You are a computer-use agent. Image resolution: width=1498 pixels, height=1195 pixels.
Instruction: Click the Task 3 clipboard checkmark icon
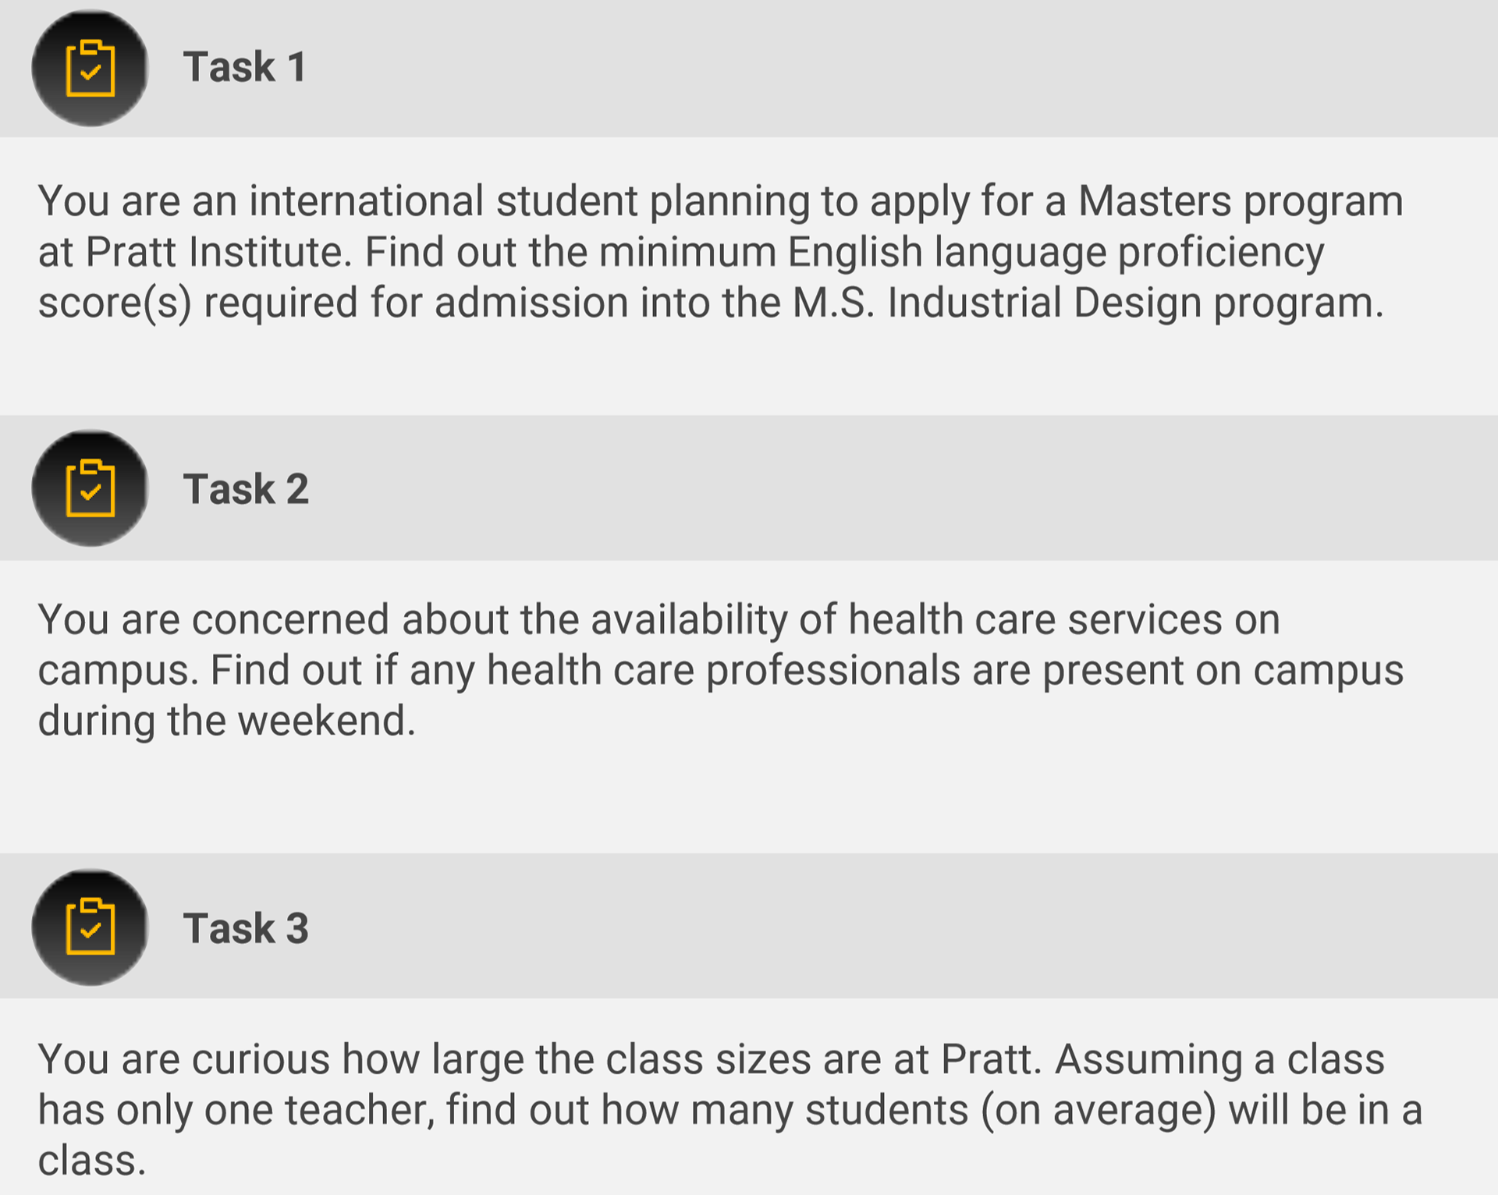pos(90,927)
